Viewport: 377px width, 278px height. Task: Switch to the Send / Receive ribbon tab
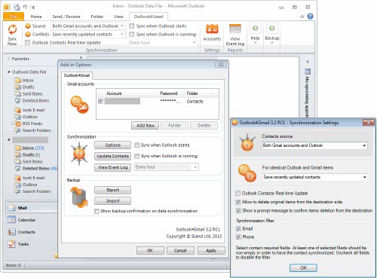66,17
